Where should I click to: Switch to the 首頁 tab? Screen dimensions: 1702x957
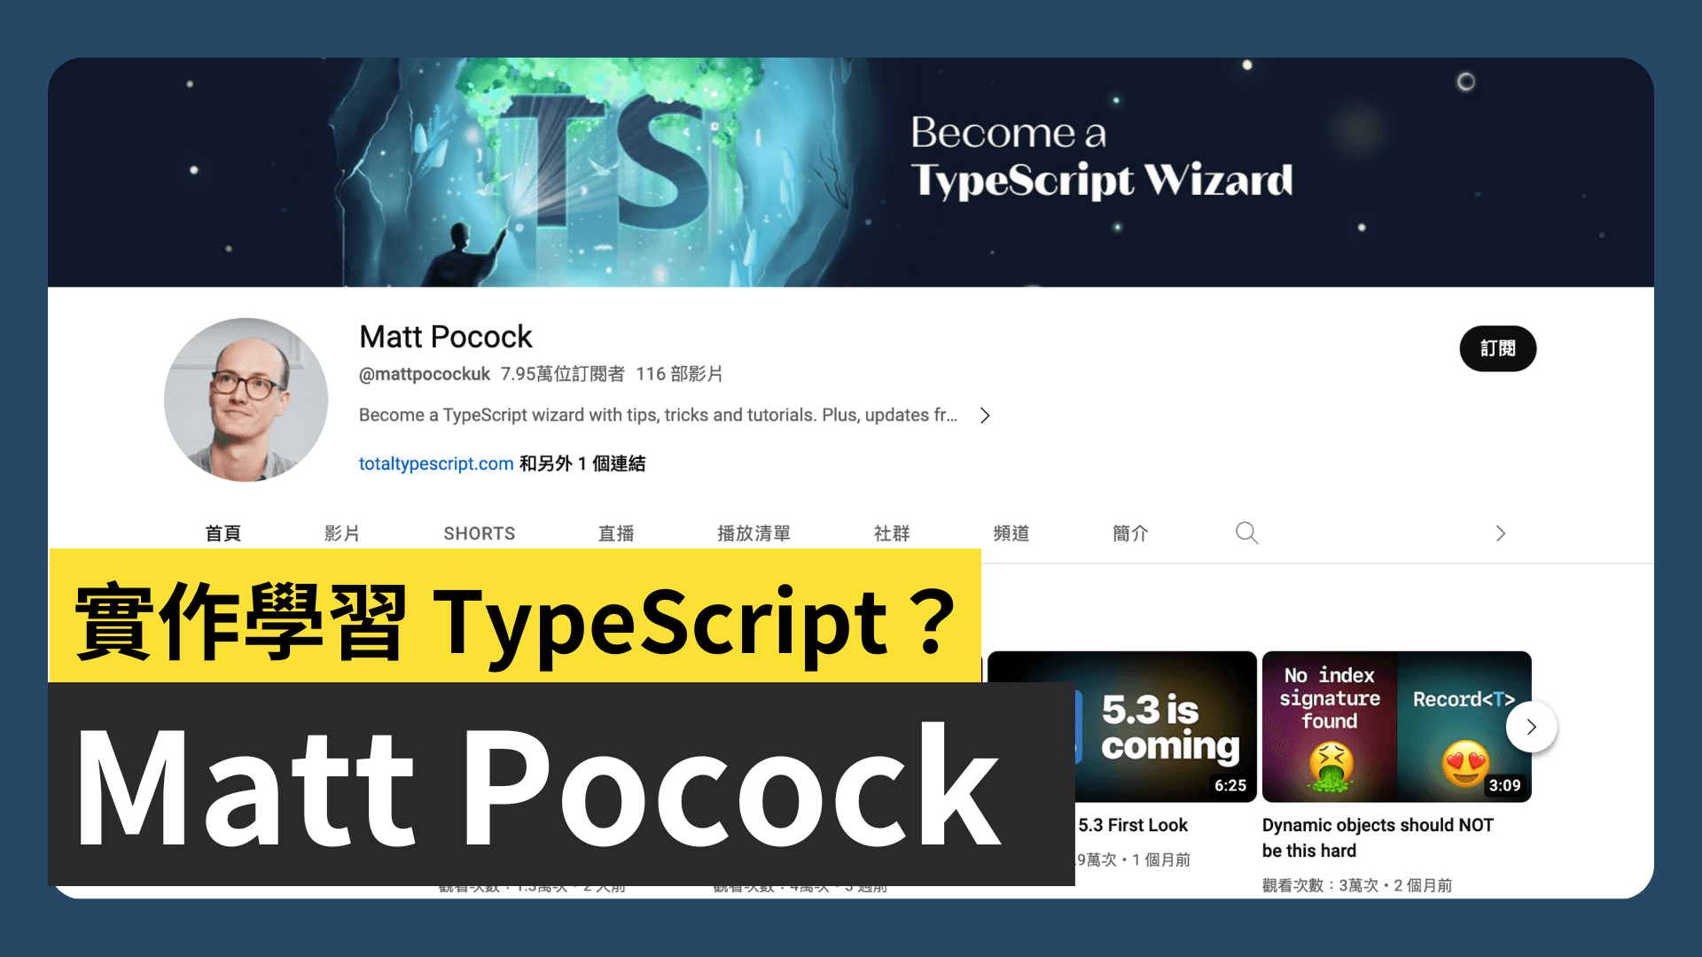click(223, 533)
